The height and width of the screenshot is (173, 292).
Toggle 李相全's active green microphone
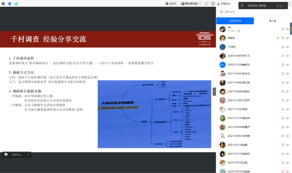[x=283, y=38]
